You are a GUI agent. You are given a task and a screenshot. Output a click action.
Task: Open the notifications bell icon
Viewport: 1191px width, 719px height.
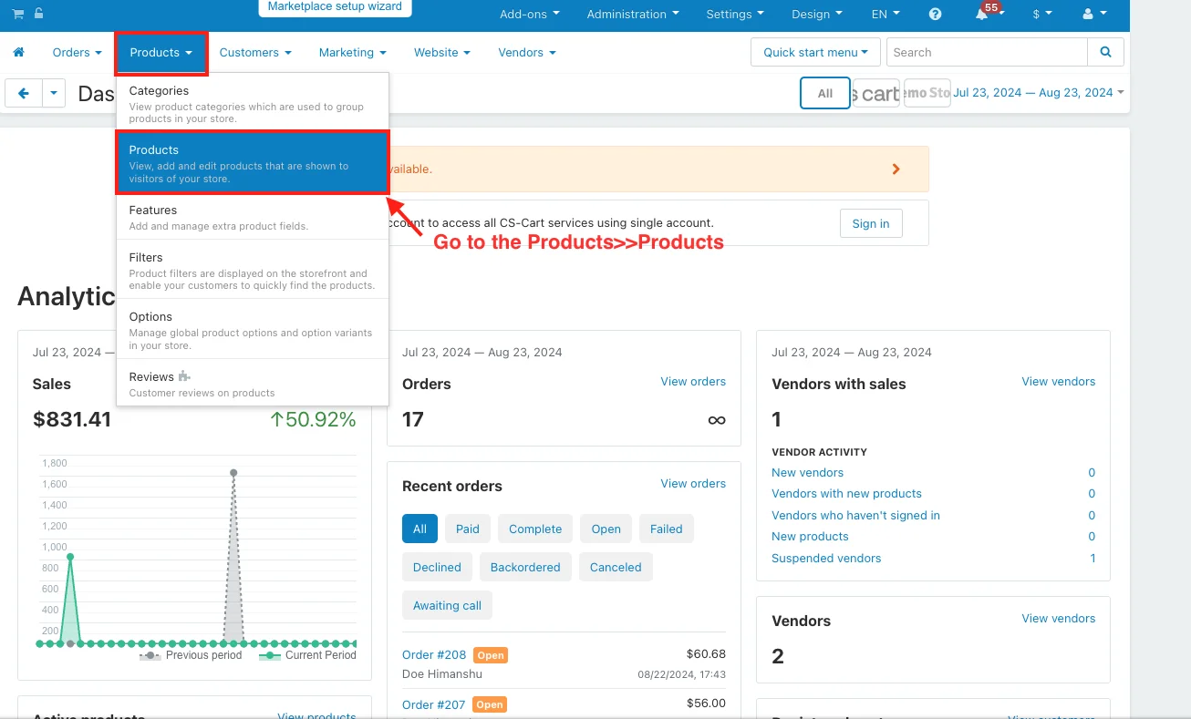[983, 15]
